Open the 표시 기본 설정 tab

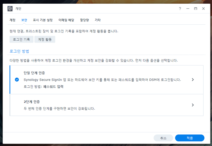[x=43, y=20]
